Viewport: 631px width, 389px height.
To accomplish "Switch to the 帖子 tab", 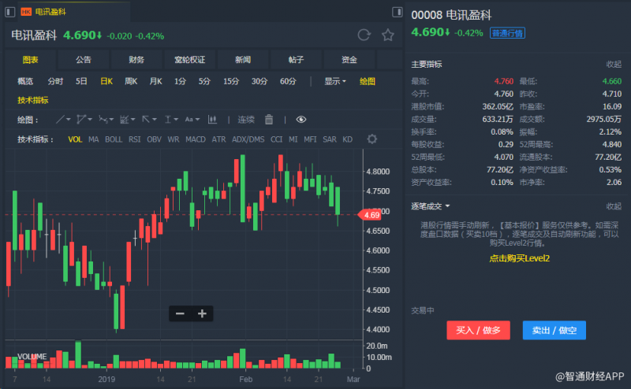I will [x=296, y=60].
